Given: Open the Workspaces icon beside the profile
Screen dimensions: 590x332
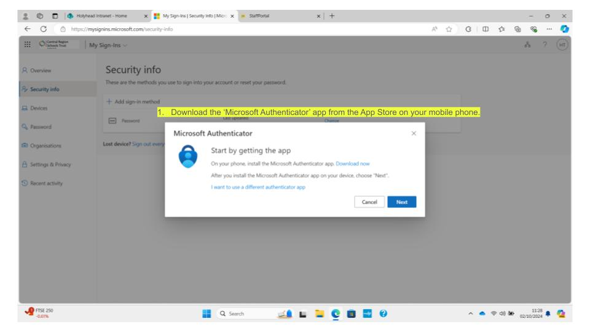Looking at the screenshot, I should click(40, 16).
